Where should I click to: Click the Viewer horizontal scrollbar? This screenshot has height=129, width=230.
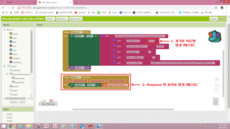123,109
